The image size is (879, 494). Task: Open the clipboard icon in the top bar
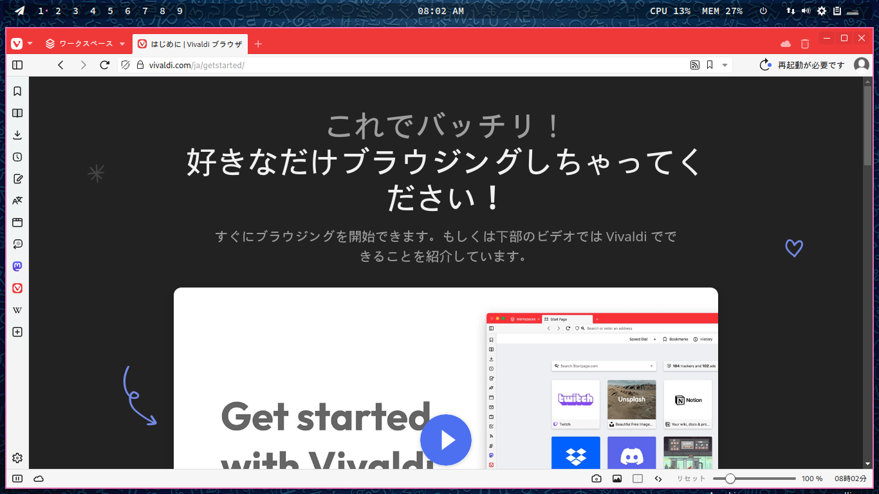pyautogui.click(x=837, y=11)
